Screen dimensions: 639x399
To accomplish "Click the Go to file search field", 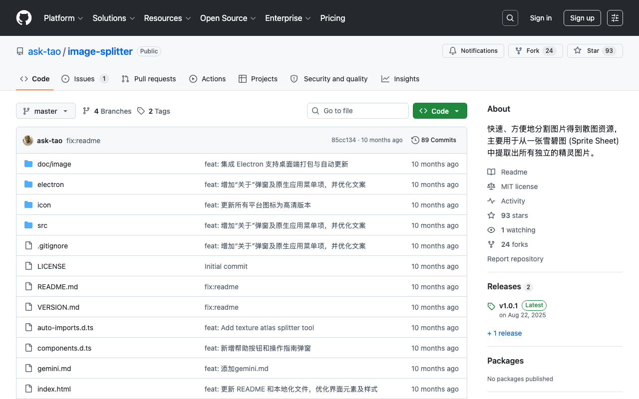I will (x=358, y=111).
